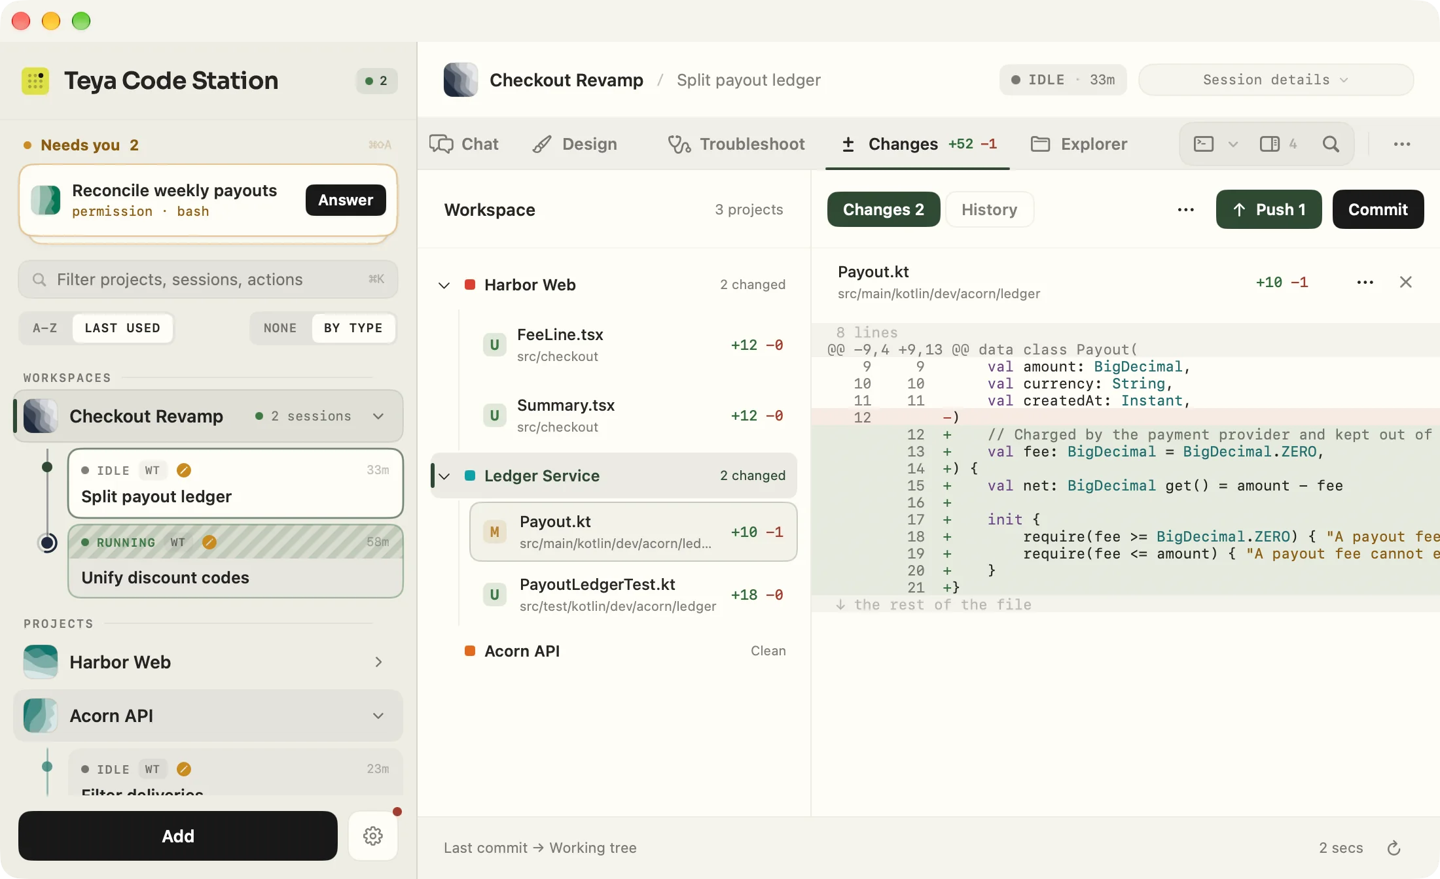
Task: Collapse the Harbor Web changes group
Action: 444,285
